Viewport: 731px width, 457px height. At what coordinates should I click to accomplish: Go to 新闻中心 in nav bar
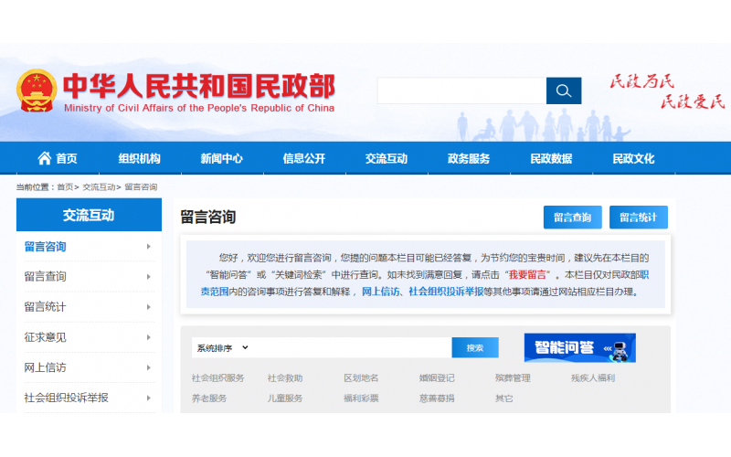pos(221,158)
